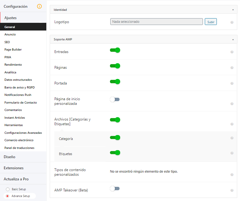Enable Página de inicio personalizada toggle
The image size is (240, 201).
[115, 99]
